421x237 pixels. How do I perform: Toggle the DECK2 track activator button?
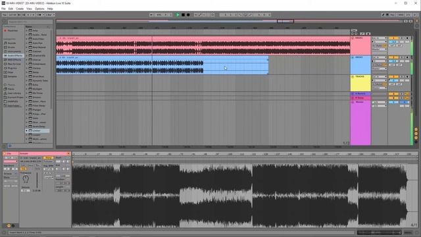click(393, 57)
